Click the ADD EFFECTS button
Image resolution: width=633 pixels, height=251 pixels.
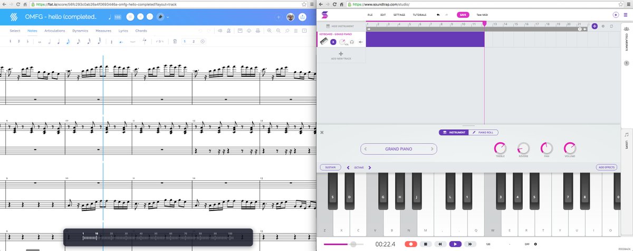coord(607,167)
